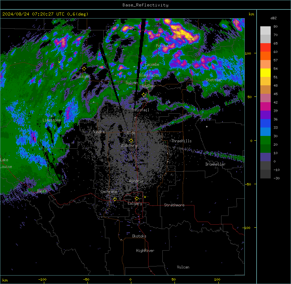
Task: Click the yellow diamond marker between Olds and Didsbury
Action: (131, 141)
